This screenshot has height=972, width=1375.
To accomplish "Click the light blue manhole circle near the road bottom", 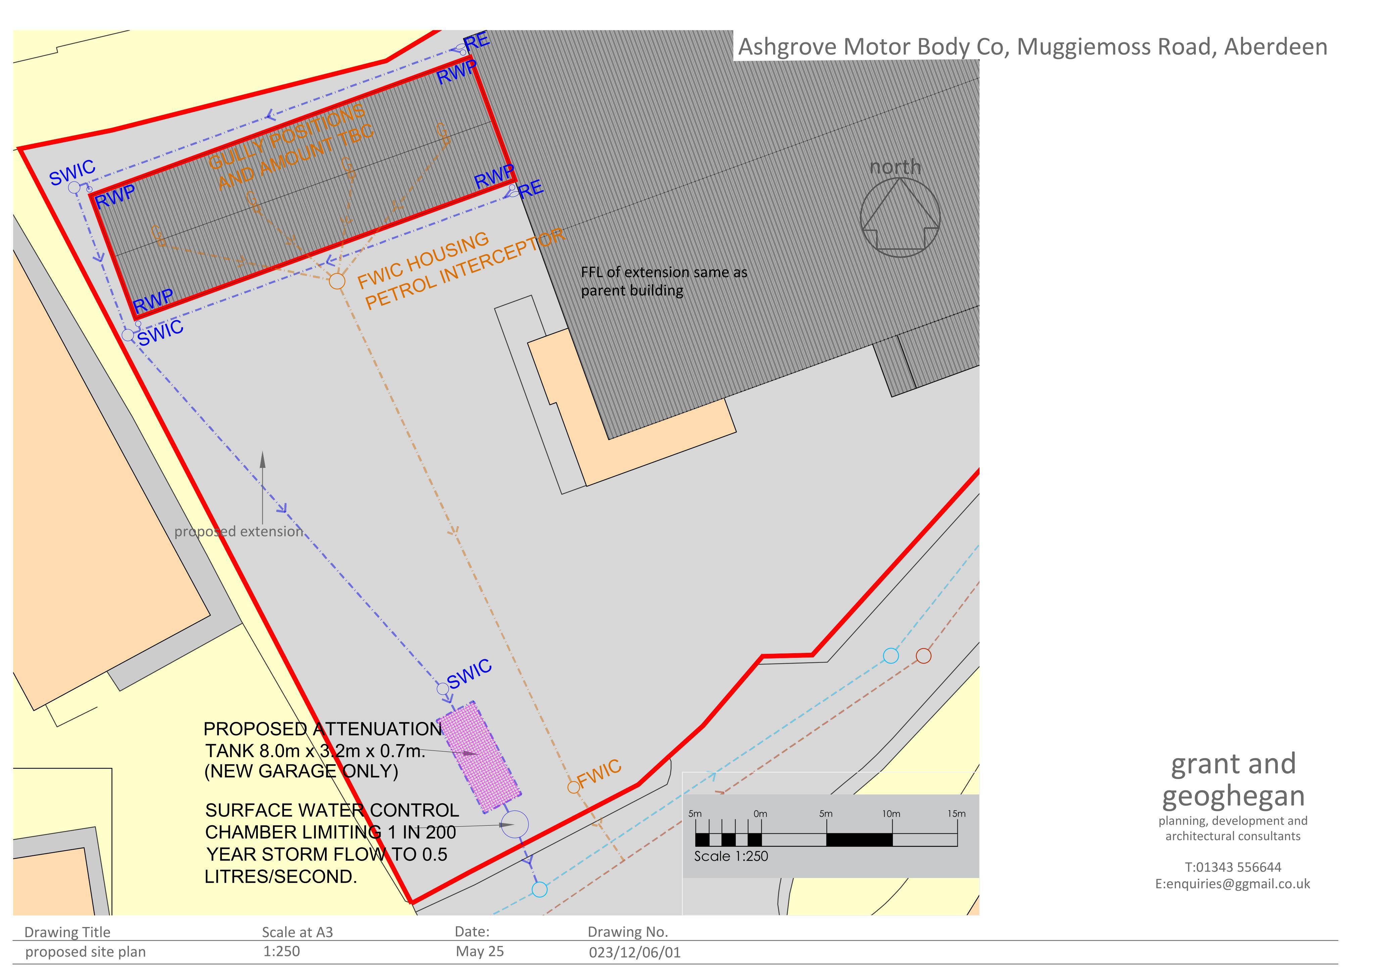I will tap(539, 889).
